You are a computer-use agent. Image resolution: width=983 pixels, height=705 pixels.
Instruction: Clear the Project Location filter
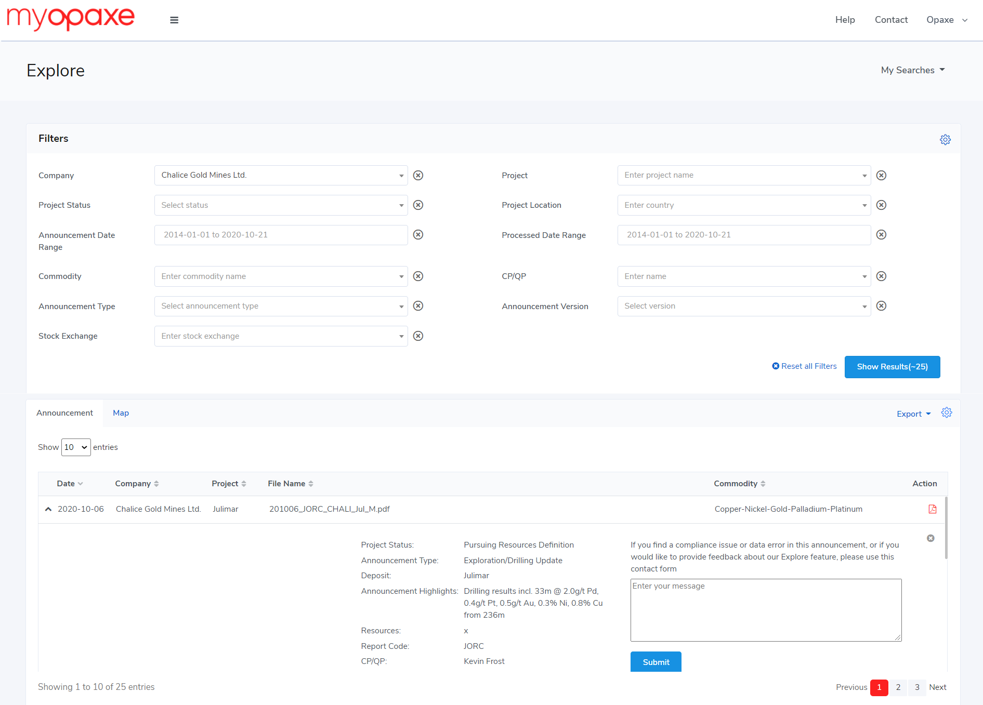point(881,205)
